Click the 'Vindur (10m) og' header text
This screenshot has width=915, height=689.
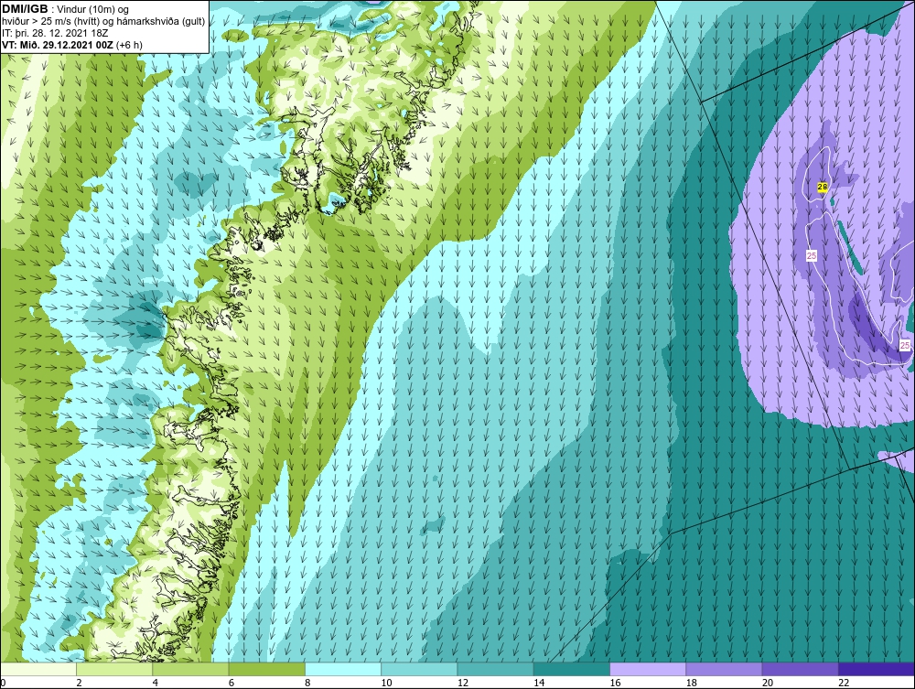tap(94, 10)
